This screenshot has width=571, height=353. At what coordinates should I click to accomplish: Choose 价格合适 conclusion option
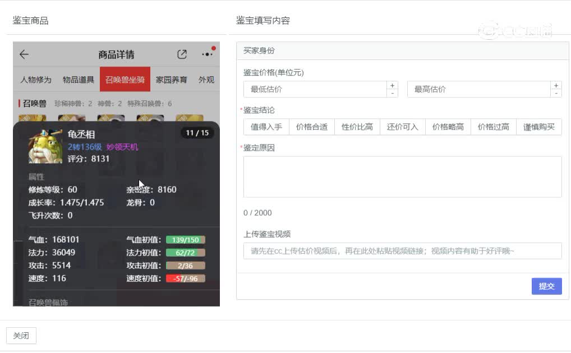pos(312,127)
